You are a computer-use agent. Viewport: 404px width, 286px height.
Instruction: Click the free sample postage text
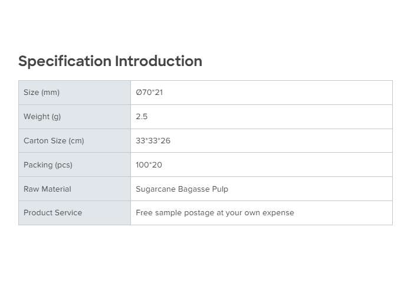pyautogui.click(x=215, y=213)
